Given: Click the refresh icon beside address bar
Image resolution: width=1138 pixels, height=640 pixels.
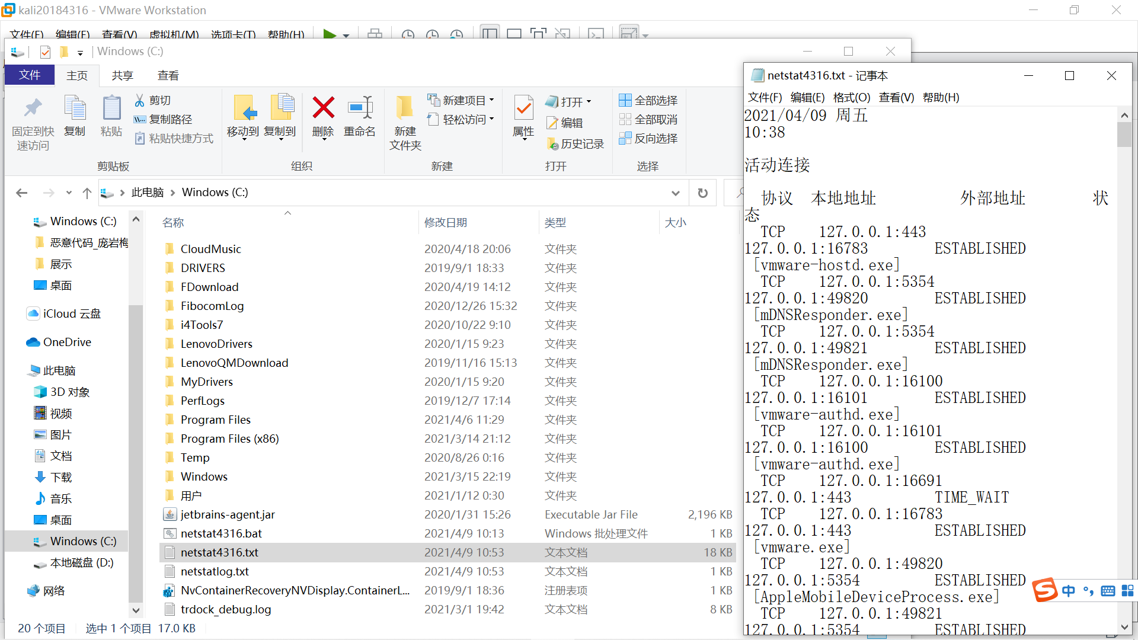Looking at the screenshot, I should pos(702,193).
